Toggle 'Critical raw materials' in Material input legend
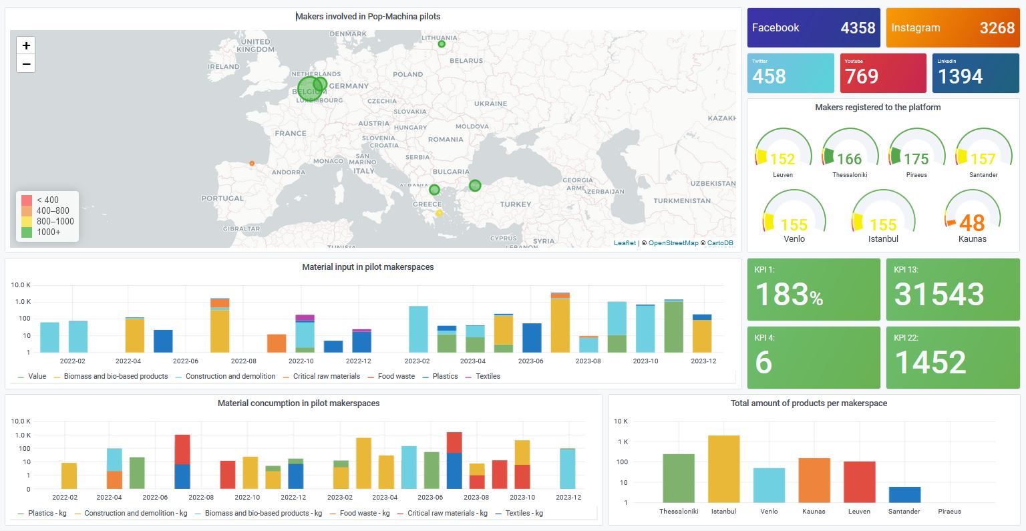The height and width of the screenshot is (531, 1026). (x=321, y=377)
